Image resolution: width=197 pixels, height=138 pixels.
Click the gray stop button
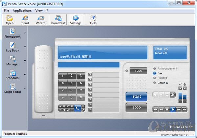pos(137,108)
